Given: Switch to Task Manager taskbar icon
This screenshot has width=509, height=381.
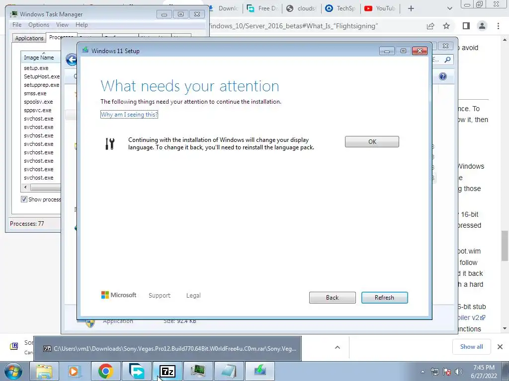Looking at the screenshot, I should click(x=198, y=371).
